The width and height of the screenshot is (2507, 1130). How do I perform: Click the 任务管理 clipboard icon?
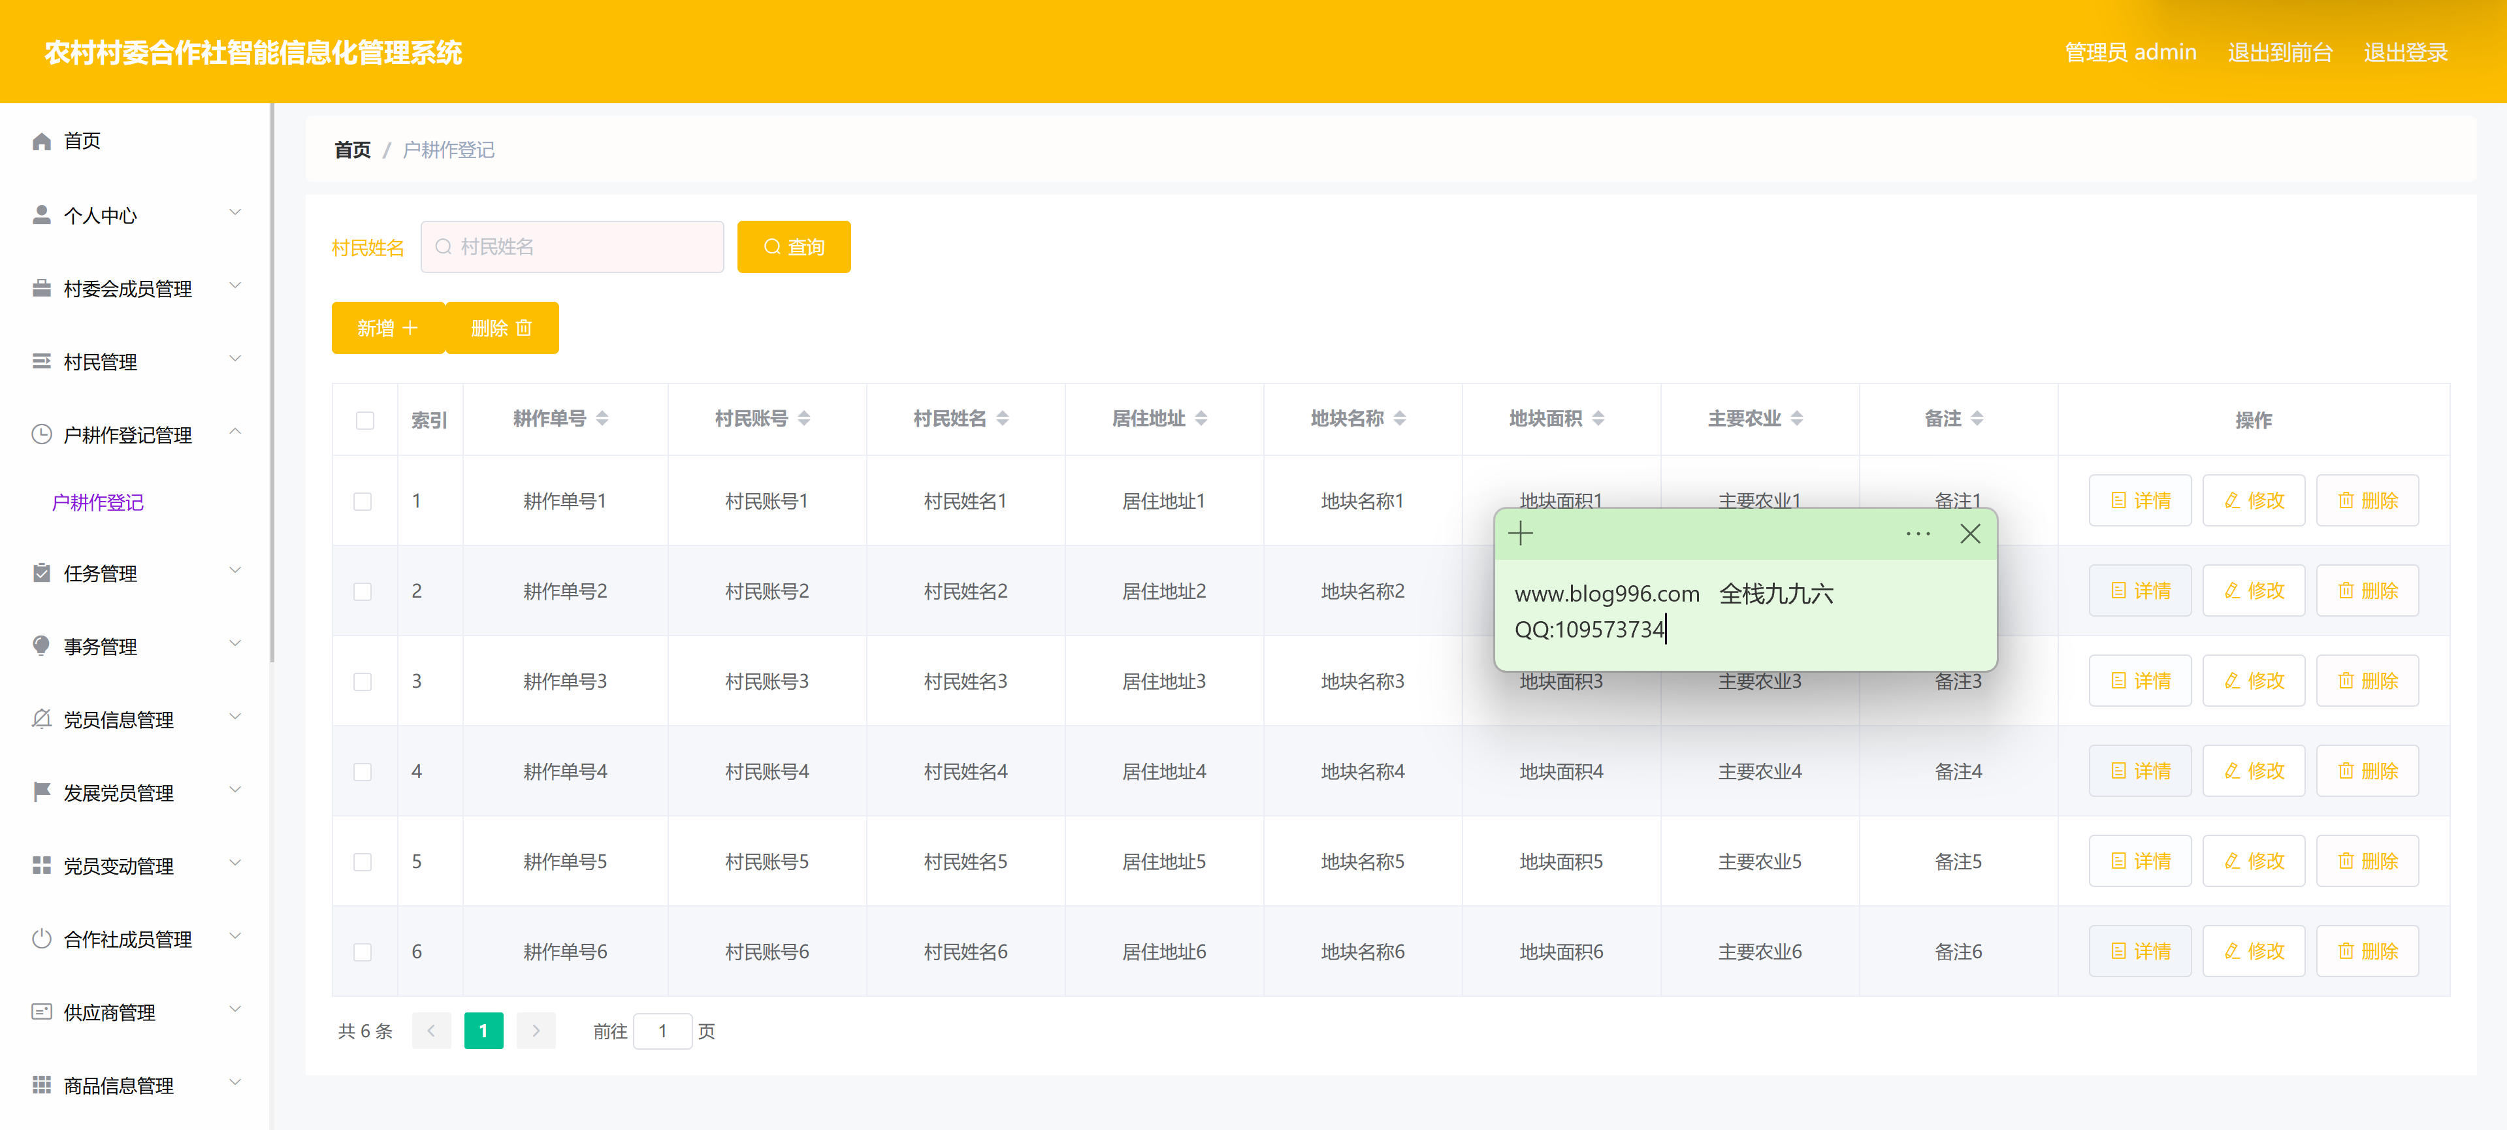pos(41,573)
